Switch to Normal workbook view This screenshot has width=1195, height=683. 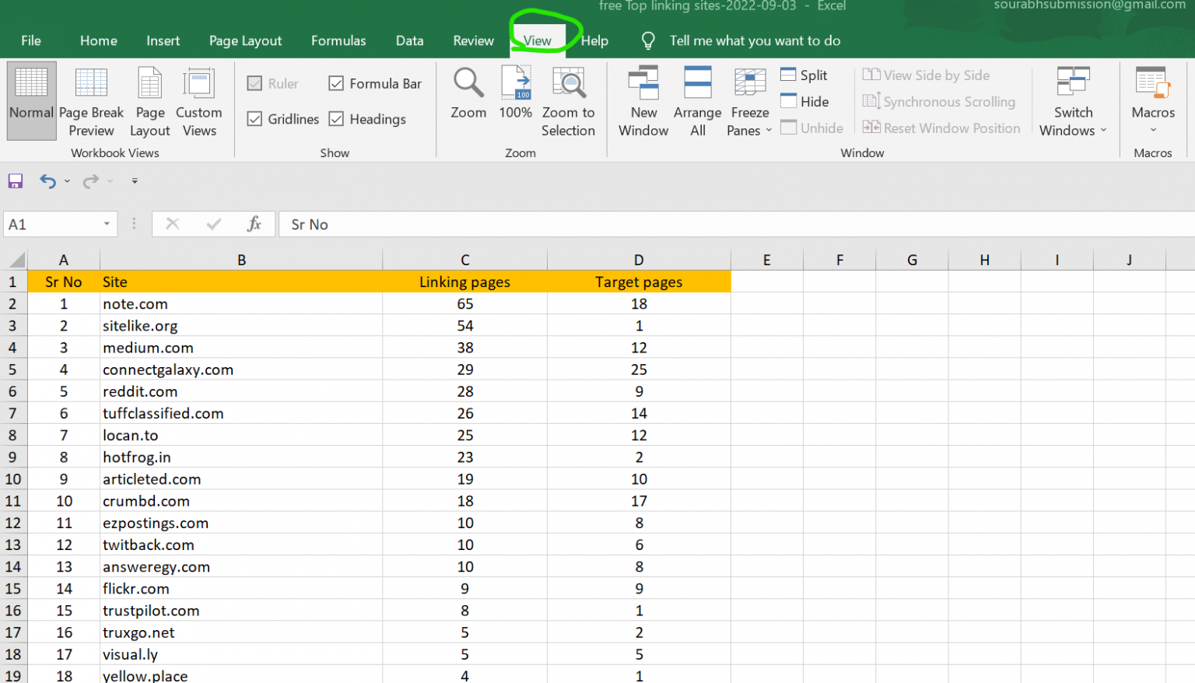point(31,101)
